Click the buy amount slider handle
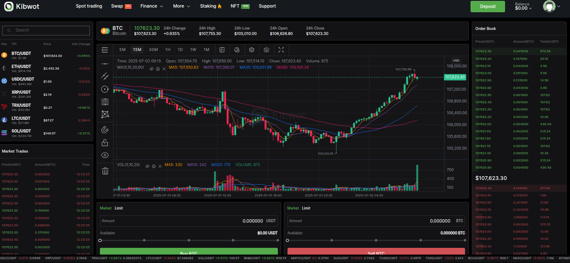The image size is (570, 263). [100, 240]
